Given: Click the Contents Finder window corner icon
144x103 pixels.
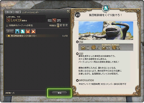Looking at the screenshot, I should coord(68,11).
